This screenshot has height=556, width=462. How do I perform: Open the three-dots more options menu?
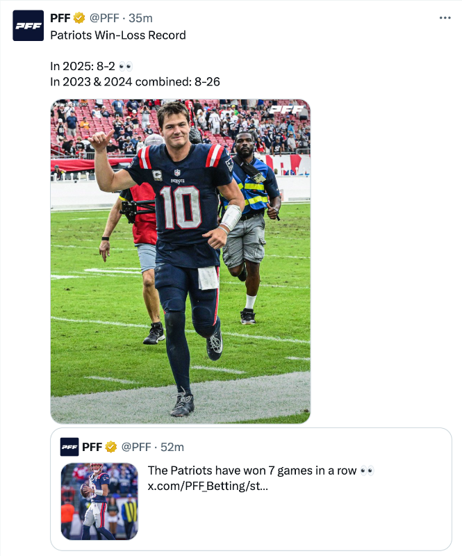tap(445, 18)
